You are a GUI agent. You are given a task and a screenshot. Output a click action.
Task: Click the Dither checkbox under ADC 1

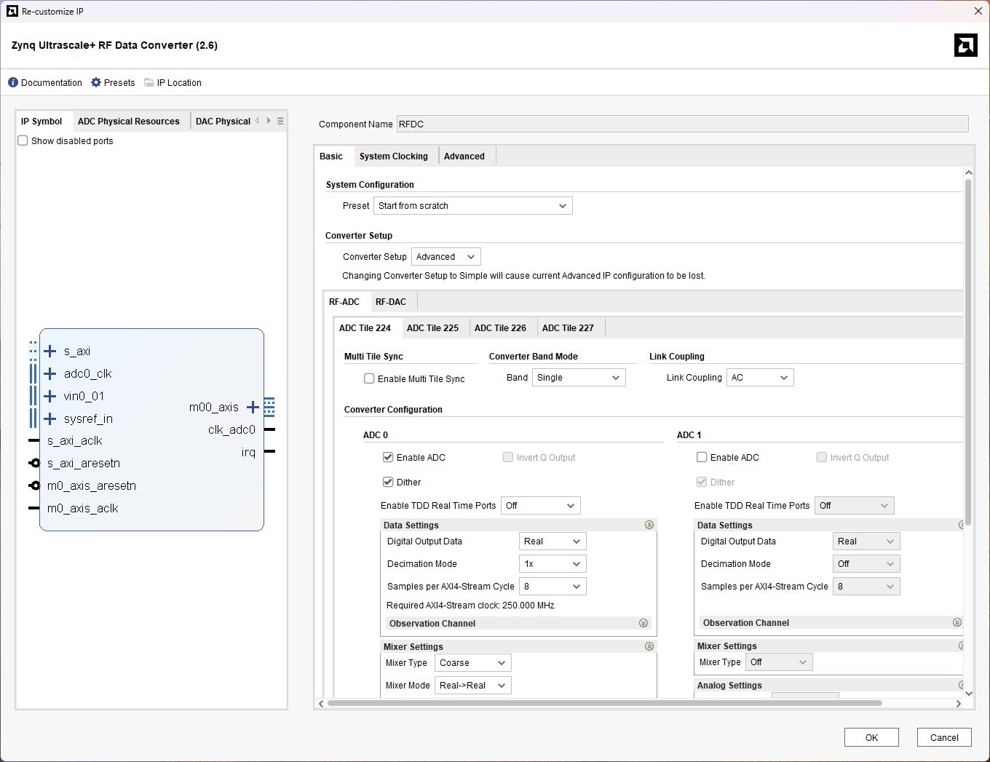pos(702,483)
